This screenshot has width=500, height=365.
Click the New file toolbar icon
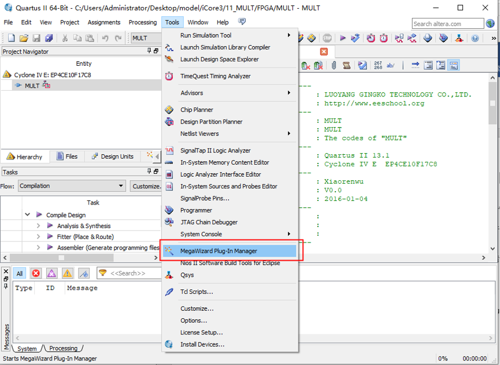coord(11,38)
